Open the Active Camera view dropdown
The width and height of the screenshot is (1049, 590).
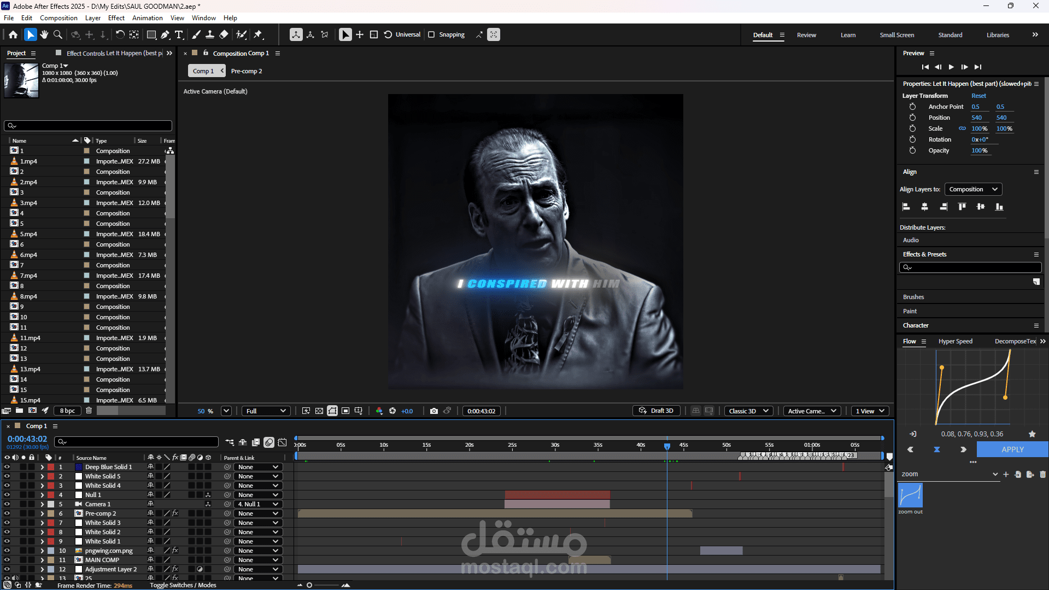click(x=812, y=411)
